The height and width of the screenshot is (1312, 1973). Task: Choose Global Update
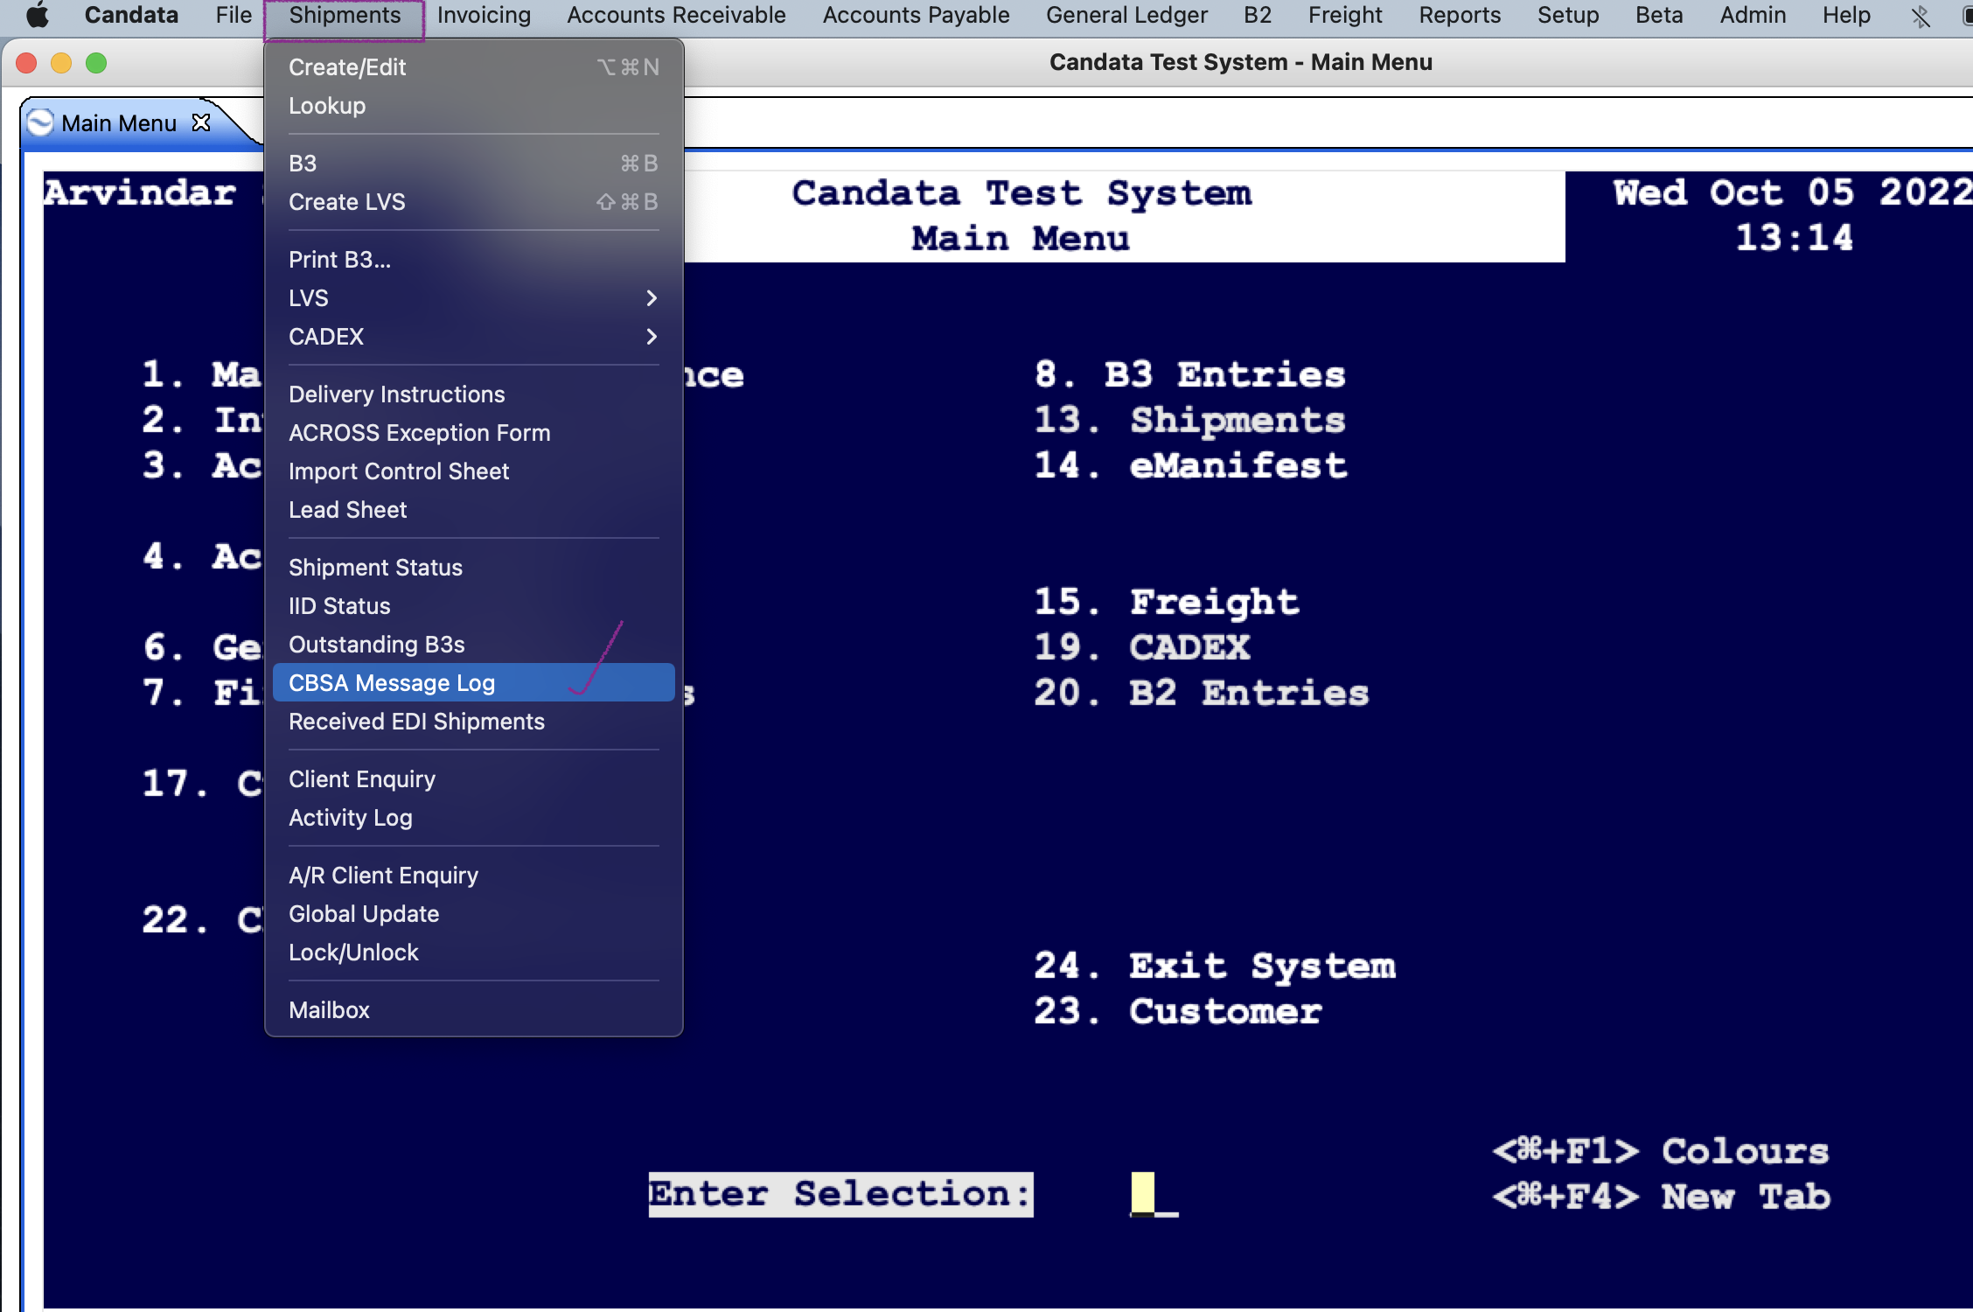(473, 914)
